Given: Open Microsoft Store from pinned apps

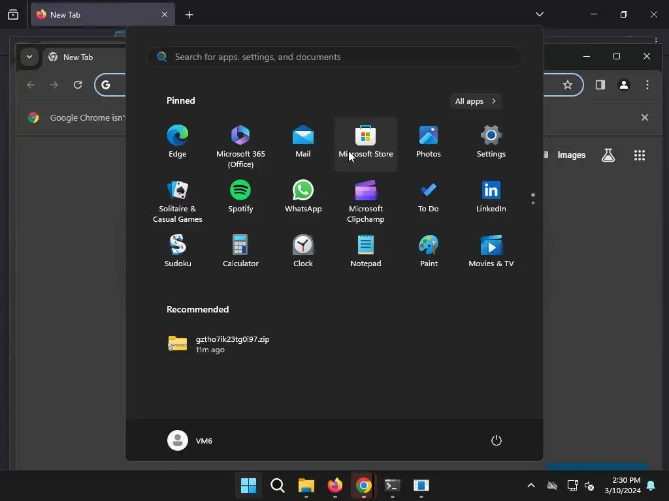Looking at the screenshot, I should pos(366,144).
